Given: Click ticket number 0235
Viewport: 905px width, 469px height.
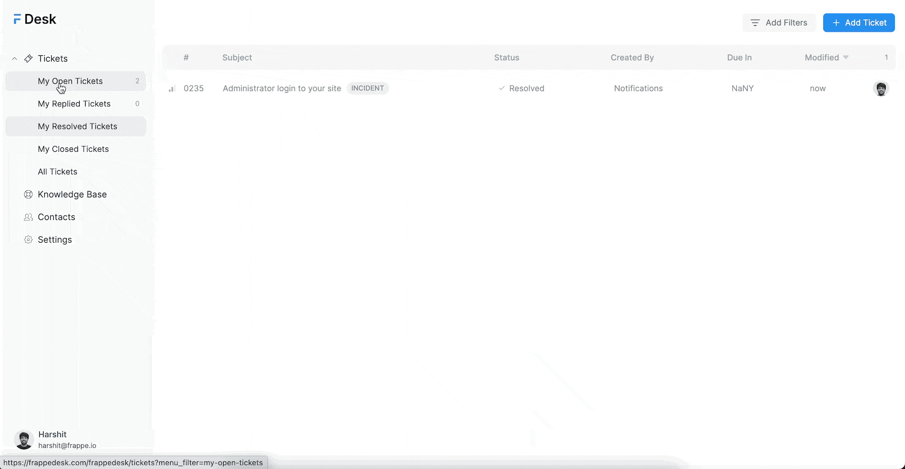Looking at the screenshot, I should pos(194,88).
